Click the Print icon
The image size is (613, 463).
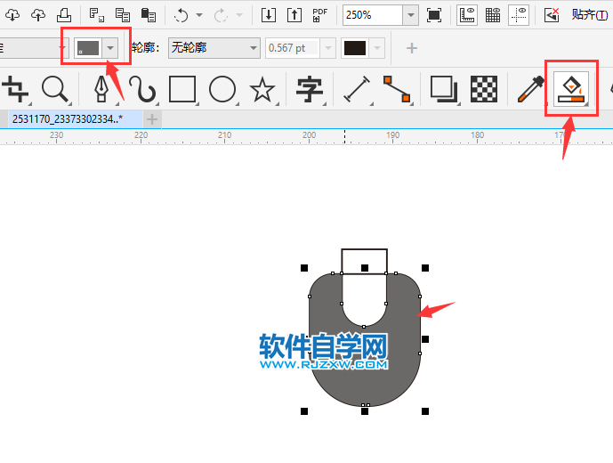click(x=64, y=15)
